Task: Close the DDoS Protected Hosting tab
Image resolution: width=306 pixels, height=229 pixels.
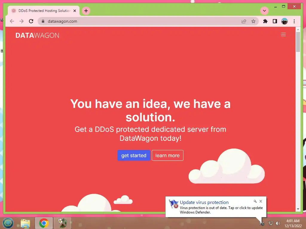Action: point(74,11)
